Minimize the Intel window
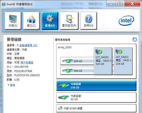Viewport: 142px width, 113px height. pyautogui.click(x=111, y=4)
